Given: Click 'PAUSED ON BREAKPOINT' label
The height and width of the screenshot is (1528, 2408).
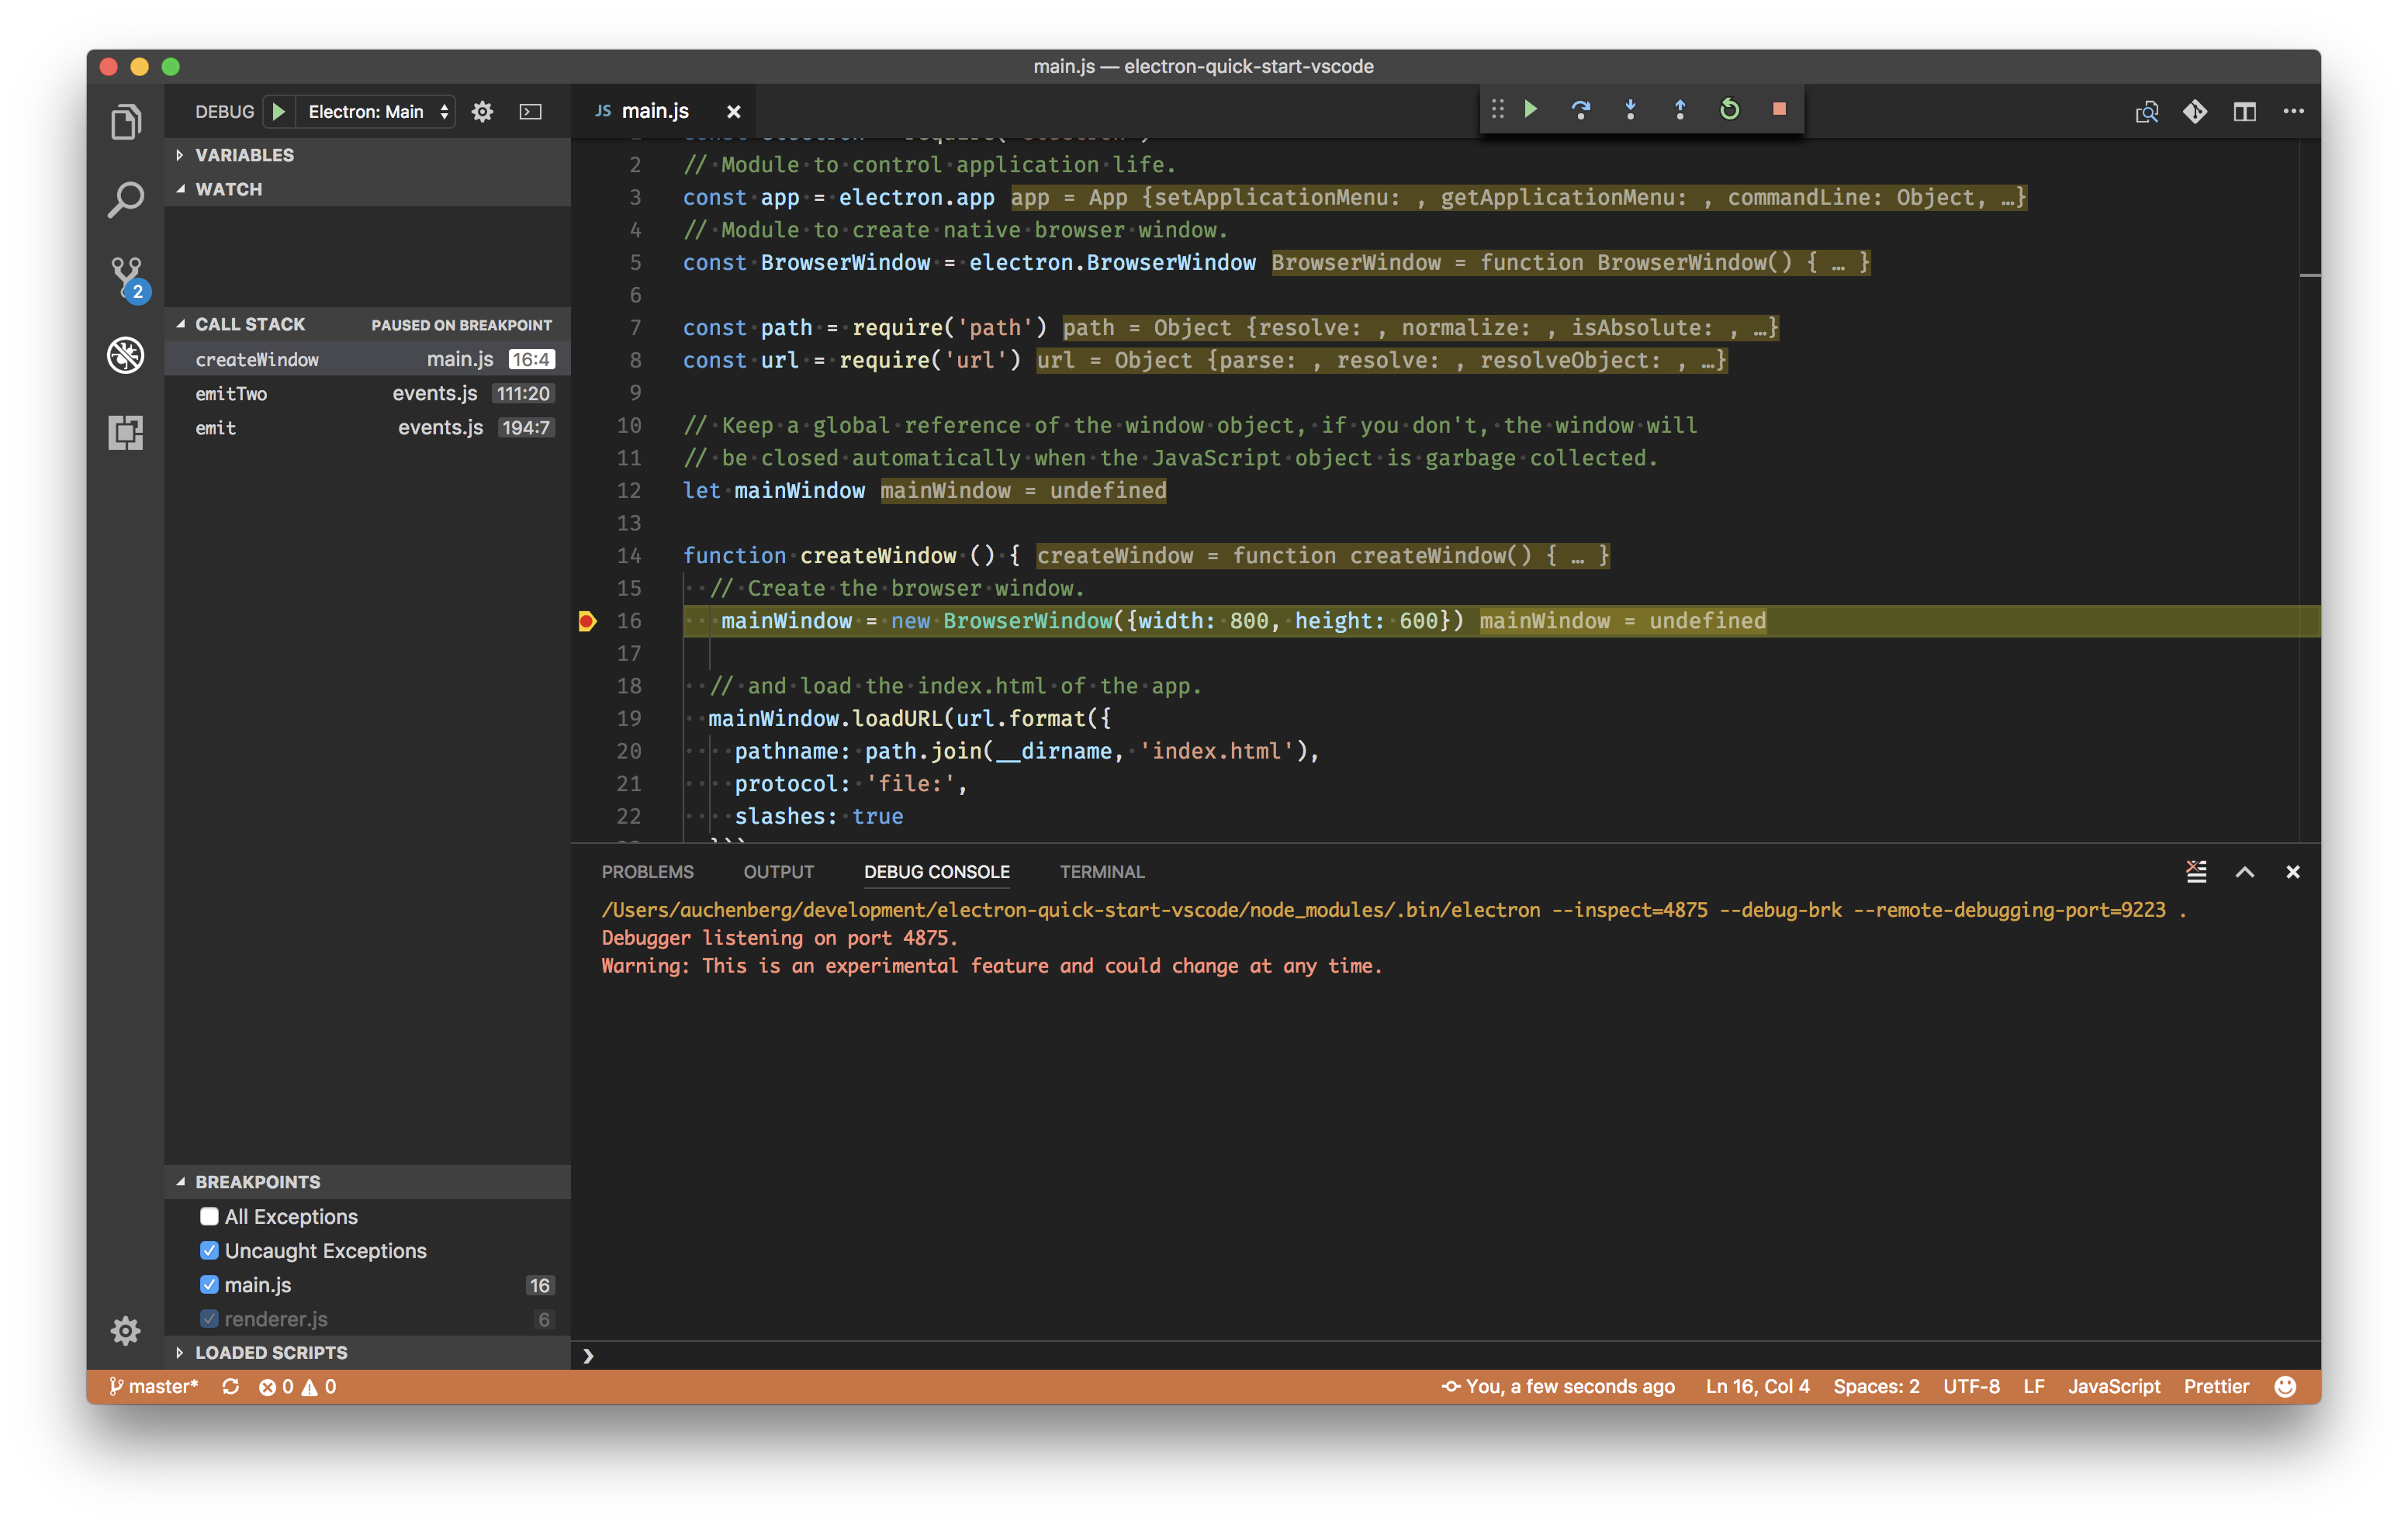Looking at the screenshot, I should [461, 325].
